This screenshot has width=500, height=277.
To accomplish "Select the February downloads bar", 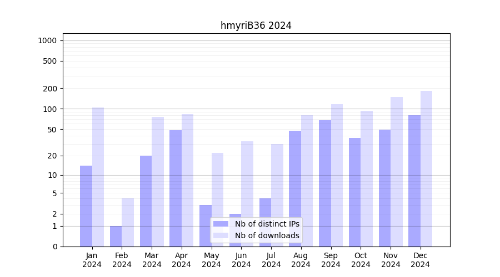I will click(x=128, y=223).
